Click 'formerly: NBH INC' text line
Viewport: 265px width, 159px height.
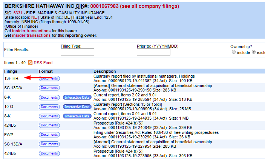(47, 22)
